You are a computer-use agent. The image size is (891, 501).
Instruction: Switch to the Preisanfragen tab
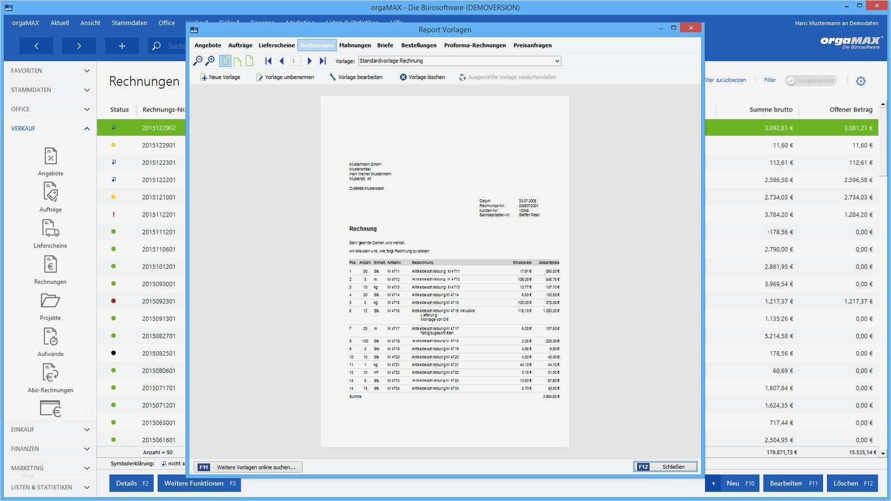(x=532, y=46)
